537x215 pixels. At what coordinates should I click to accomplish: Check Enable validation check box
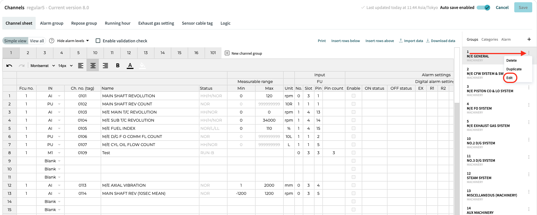pos(98,41)
